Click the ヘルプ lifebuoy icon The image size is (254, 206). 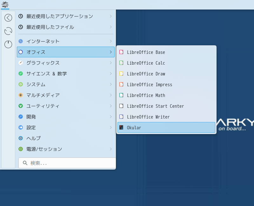21,138
